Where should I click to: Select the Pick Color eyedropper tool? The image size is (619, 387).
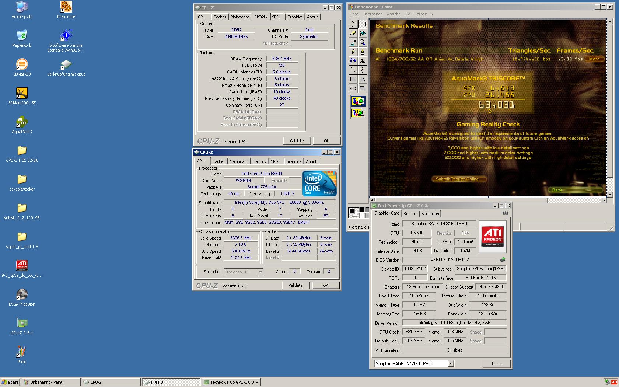point(353,42)
